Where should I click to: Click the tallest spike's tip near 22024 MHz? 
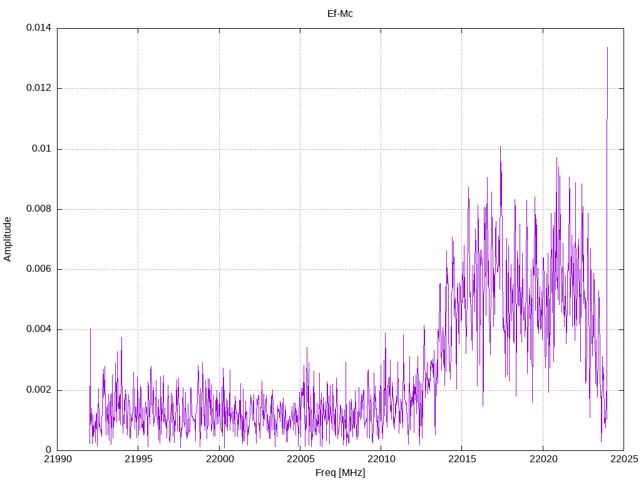[607, 48]
